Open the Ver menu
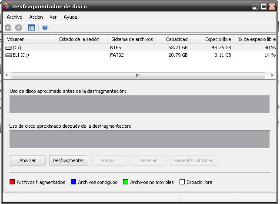 (x=53, y=17)
